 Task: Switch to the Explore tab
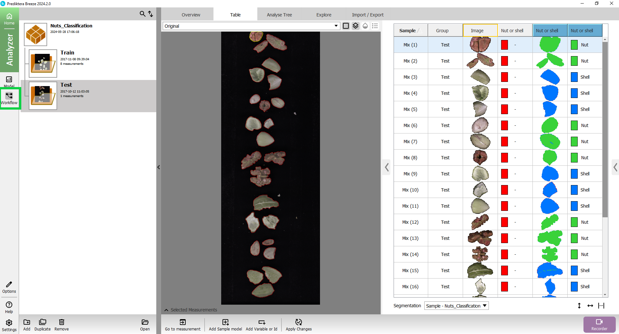tap(324, 15)
